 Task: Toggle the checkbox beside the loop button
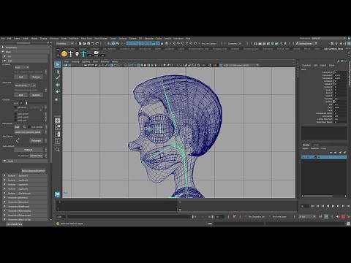coord(29,127)
